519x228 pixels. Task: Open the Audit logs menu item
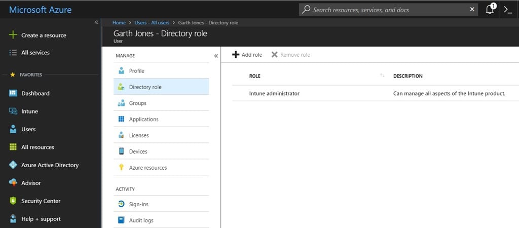click(161, 220)
